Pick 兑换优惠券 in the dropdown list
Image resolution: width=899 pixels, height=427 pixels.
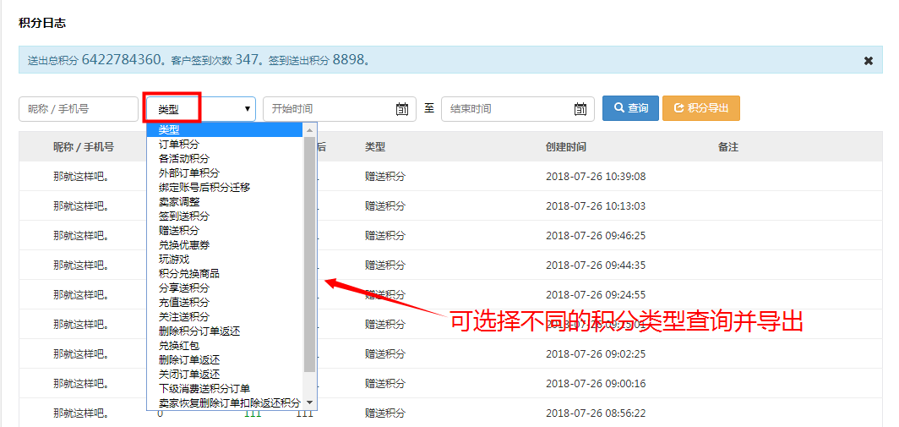coord(184,245)
